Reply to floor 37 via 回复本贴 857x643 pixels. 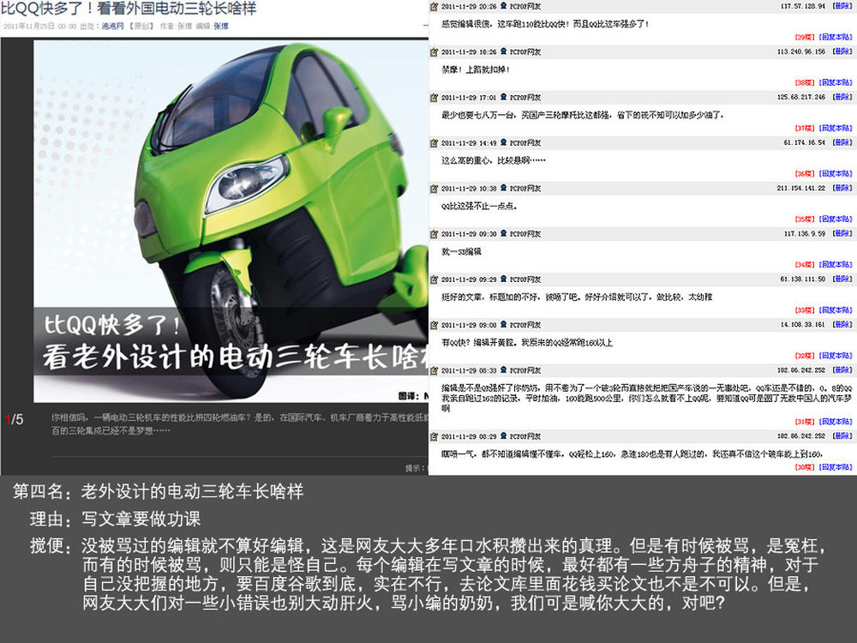(x=836, y=128)
